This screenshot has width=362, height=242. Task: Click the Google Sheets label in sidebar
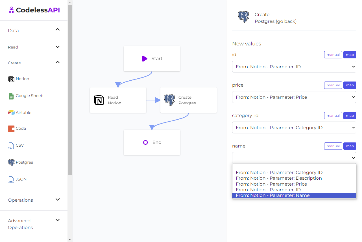[x=30, y=96]
